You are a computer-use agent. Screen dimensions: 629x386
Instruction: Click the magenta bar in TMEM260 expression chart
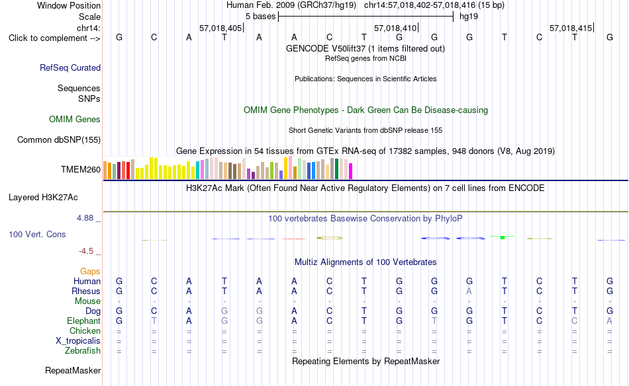[x=351, y=171]
